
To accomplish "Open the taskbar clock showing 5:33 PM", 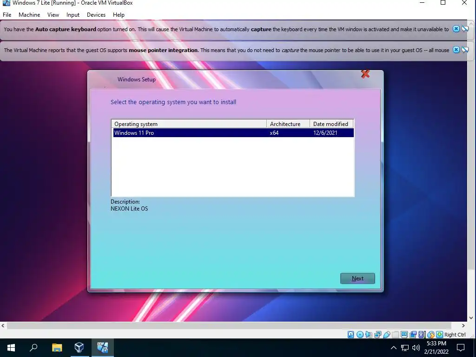I will [x=436, y=348].
